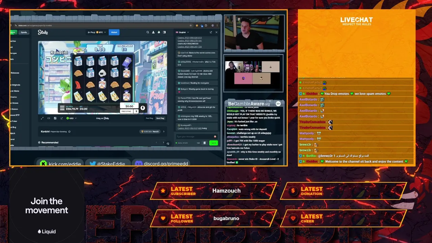Switch to Real Play mode
The image size is (432, 243).
coord(160,118)
